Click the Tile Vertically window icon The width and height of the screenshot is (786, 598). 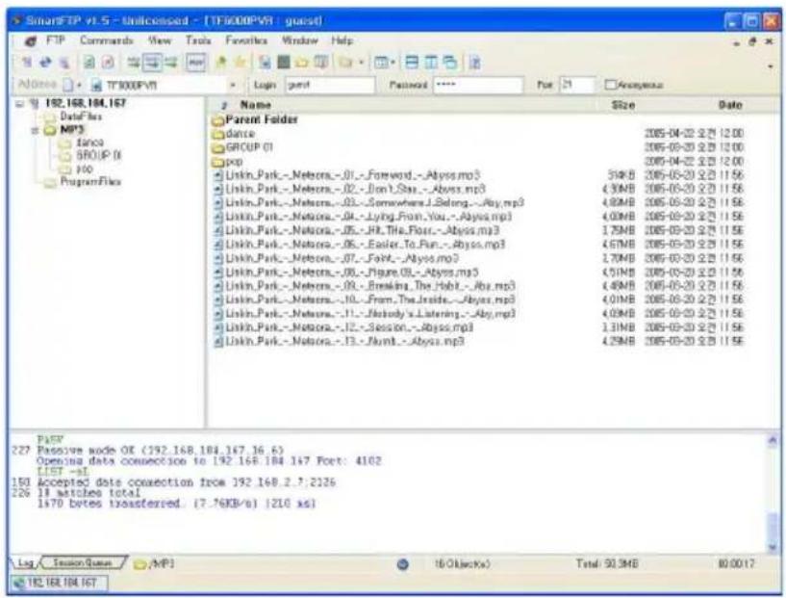click(x=431, y=63)
